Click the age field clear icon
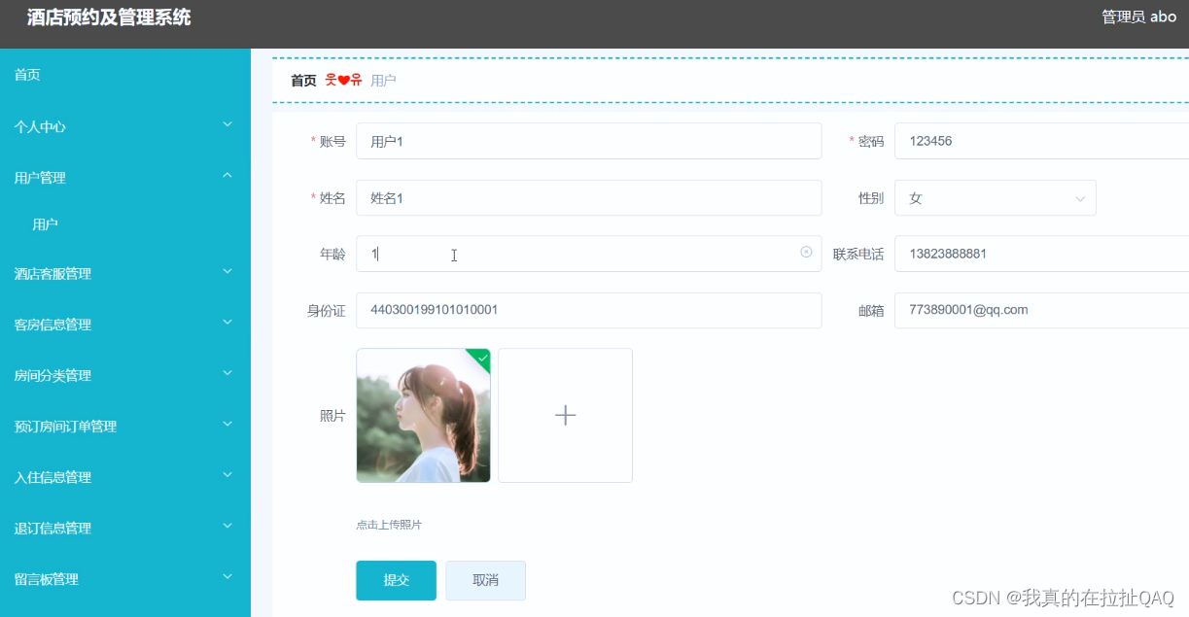The image size is (1189, 617). coord(806,252)
